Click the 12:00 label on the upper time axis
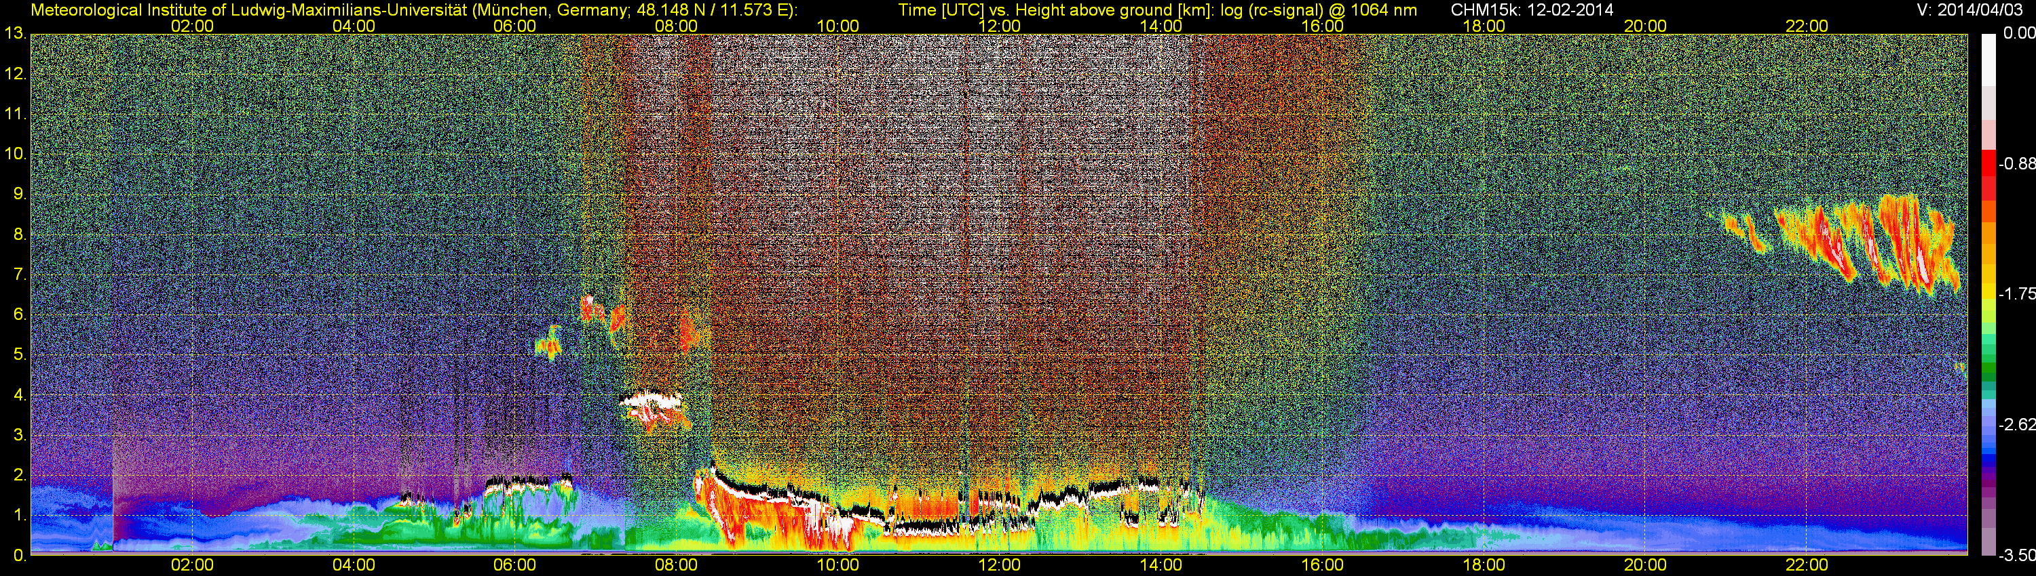The width and height of the screenshot is (2036, 576). tap(999, 26)
